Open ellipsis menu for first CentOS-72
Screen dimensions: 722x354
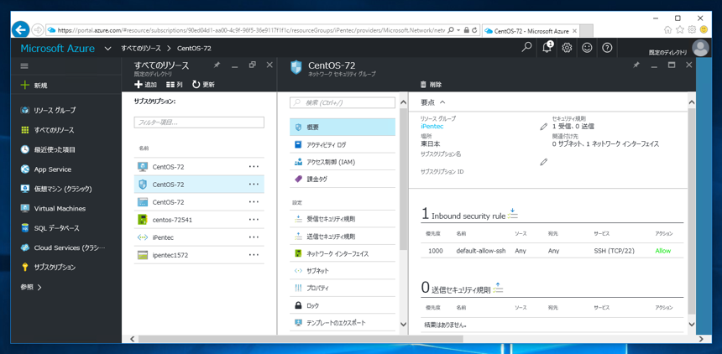pyautogui.click(x=254, y=167)
